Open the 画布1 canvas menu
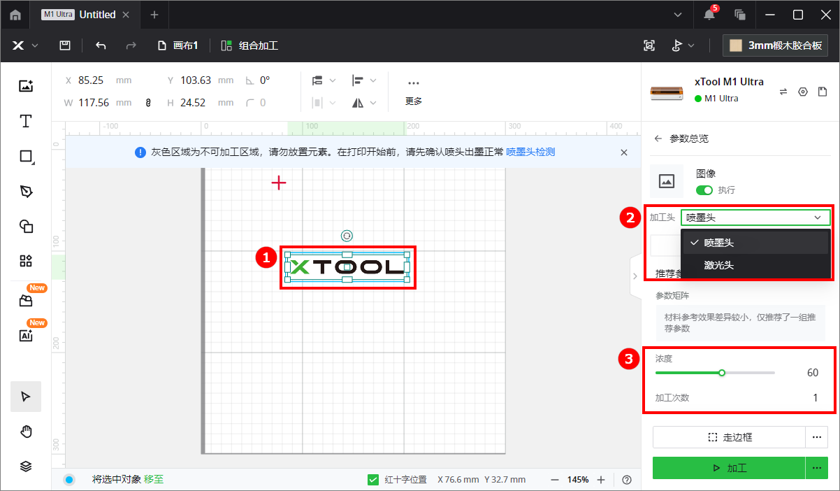Viewport: 840px width, 491px height. click(178, 45)
